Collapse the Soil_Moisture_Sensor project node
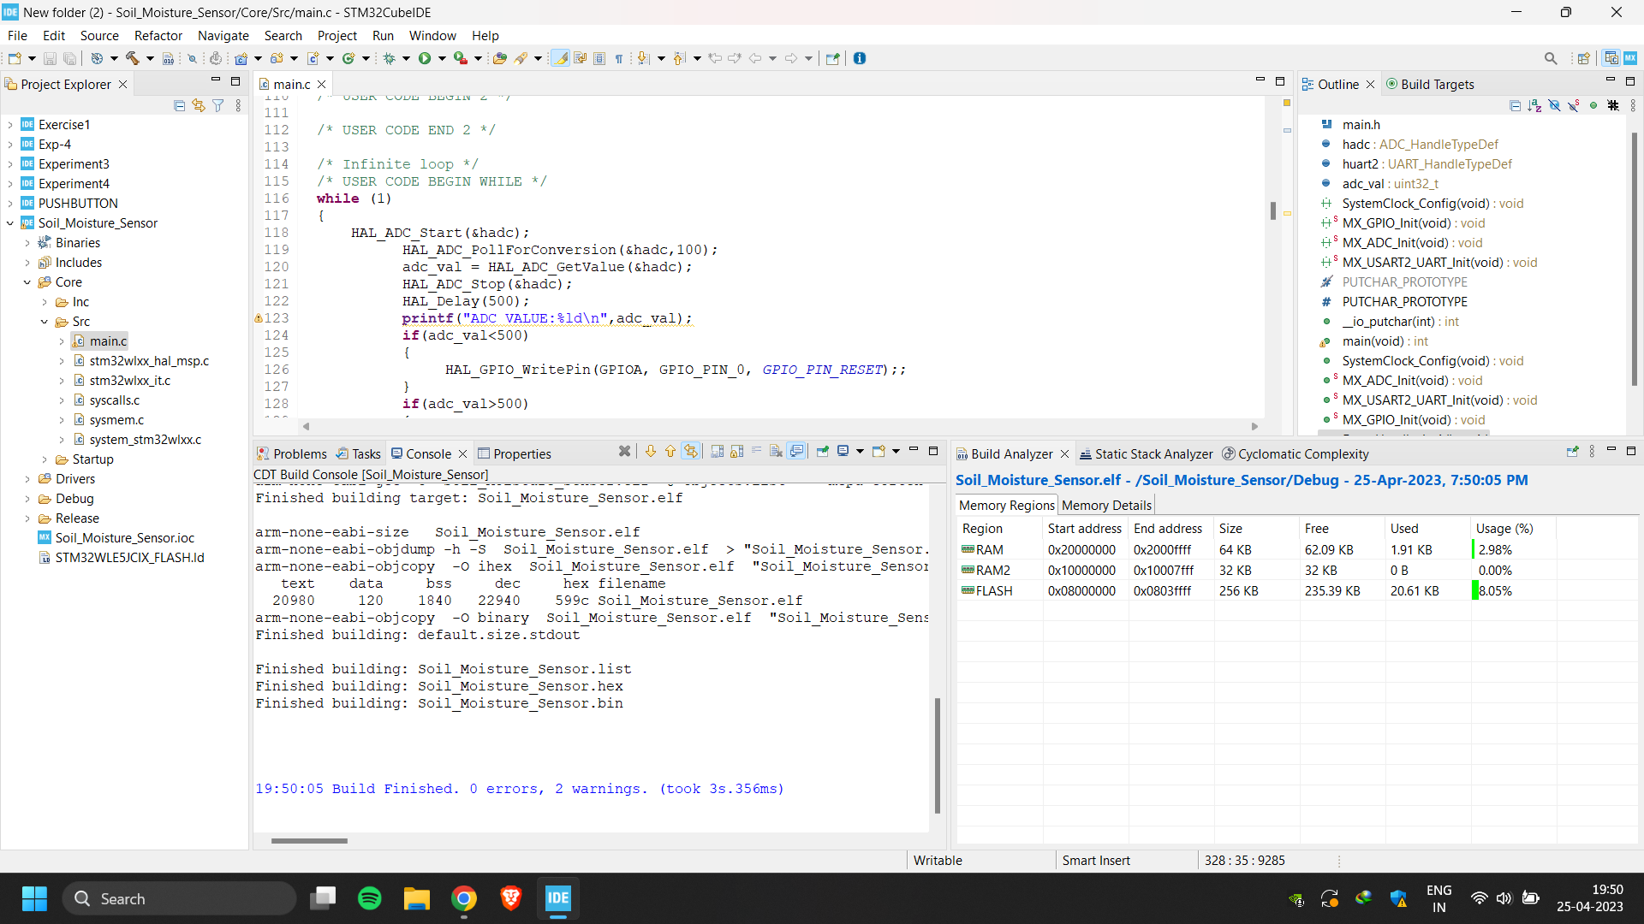 tap(10, 223)
